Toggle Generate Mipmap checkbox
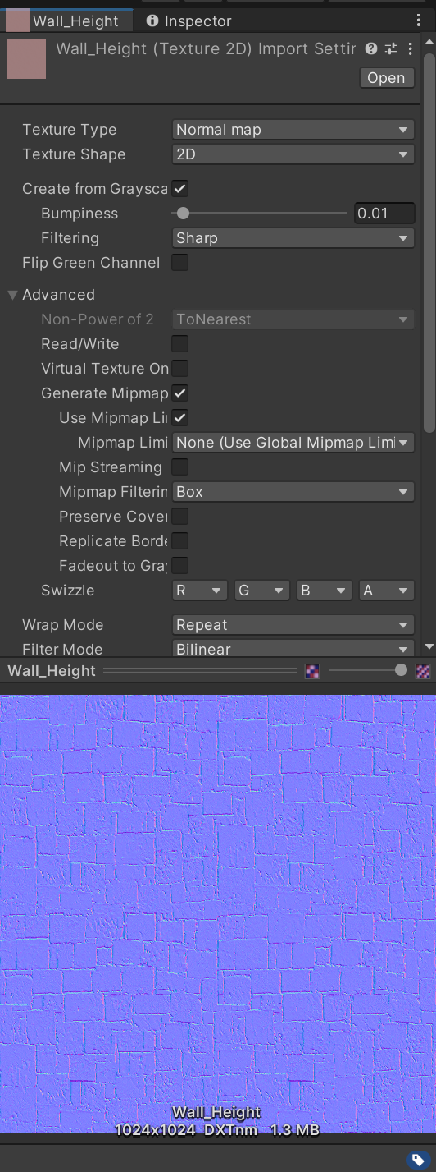 (x=180, y=393)
